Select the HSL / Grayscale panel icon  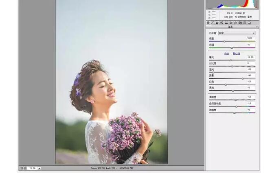coord(222,23)
